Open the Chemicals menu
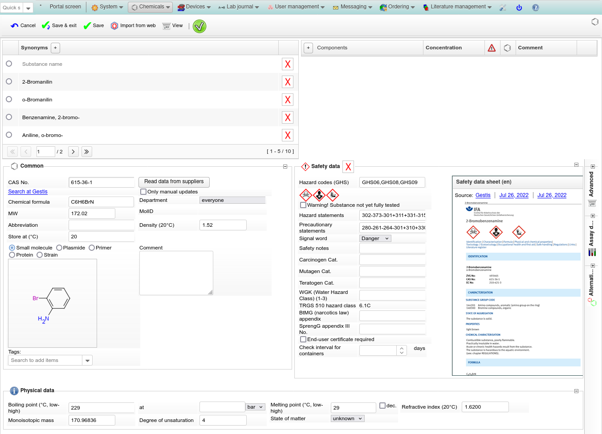This screenshot has width=602, height=434. [x=150, y=7]
